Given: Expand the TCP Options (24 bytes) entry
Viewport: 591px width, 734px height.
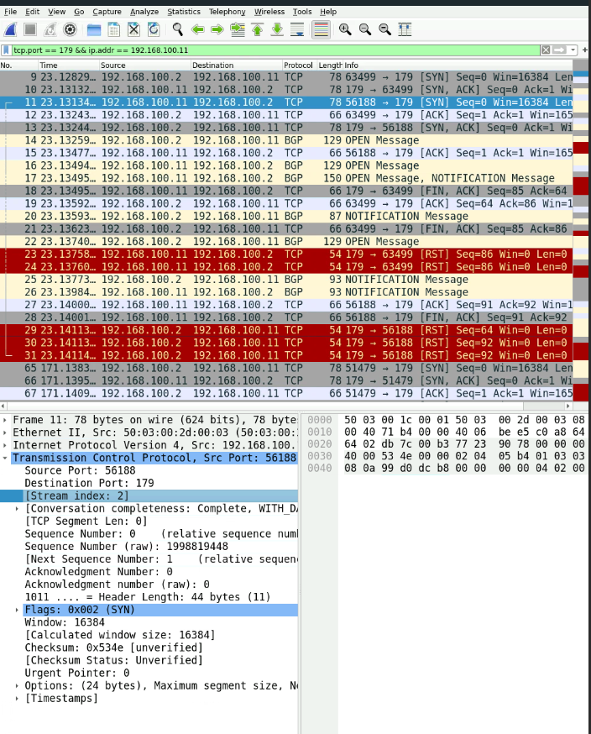Looking at the screenshot, I should [18, 685].
